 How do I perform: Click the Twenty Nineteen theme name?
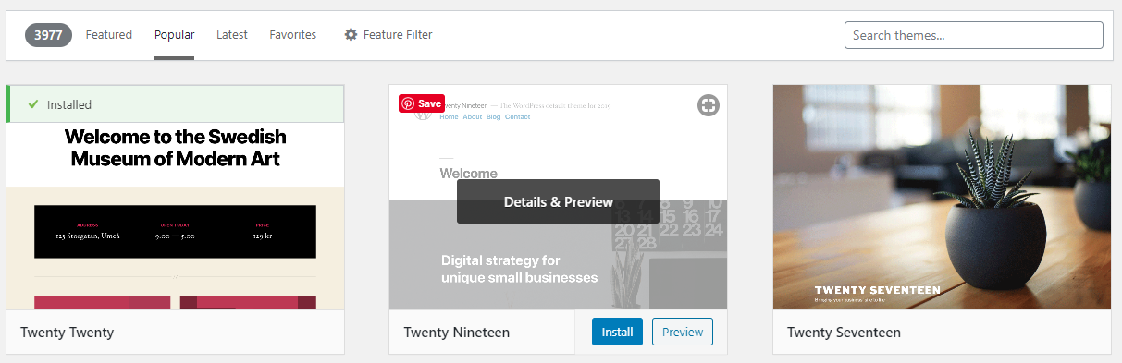[x=457, y=333]
